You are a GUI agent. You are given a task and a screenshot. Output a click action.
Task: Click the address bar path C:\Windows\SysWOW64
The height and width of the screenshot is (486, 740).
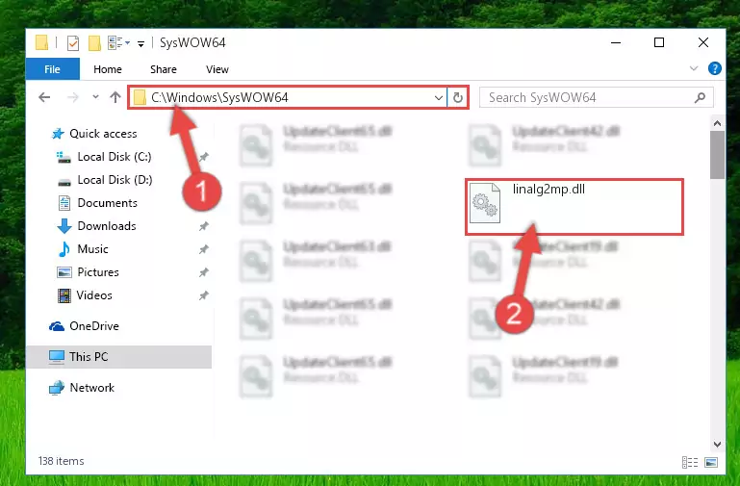tap(219, 97)
